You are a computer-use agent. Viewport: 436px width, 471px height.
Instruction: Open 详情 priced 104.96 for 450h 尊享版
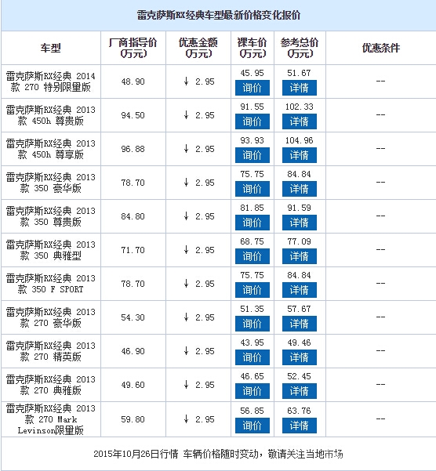click(300, 155)
